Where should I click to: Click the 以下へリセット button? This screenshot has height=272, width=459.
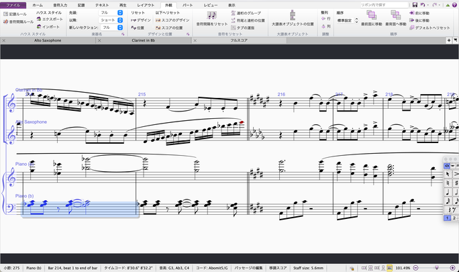tap(168, 13)
